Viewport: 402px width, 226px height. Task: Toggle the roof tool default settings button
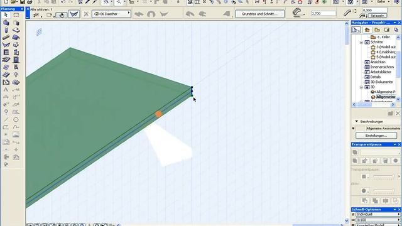click(x=74, y=14)
